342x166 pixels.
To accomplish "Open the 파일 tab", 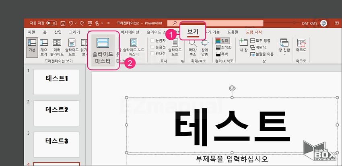I will pos(31,32).
